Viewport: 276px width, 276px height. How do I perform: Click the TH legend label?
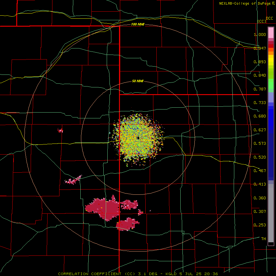263,239
